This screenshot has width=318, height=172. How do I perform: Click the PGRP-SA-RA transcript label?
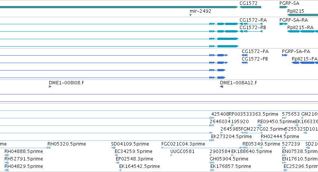[294, 20]
